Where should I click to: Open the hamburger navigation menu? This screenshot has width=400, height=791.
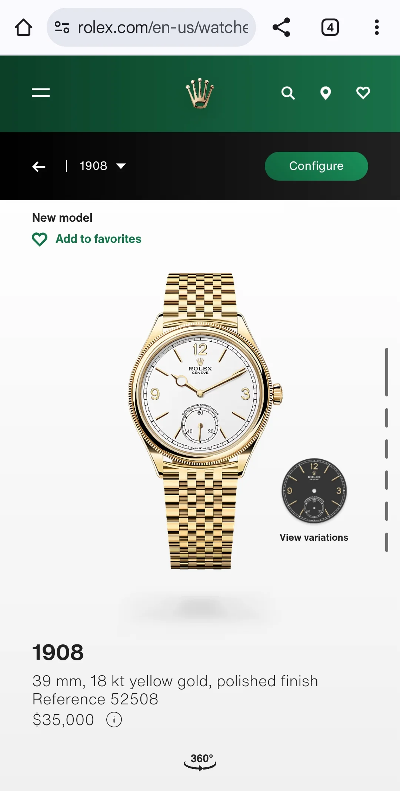41,93
